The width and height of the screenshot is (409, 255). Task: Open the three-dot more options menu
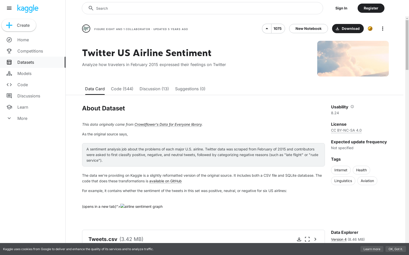(x=382, y=29)
